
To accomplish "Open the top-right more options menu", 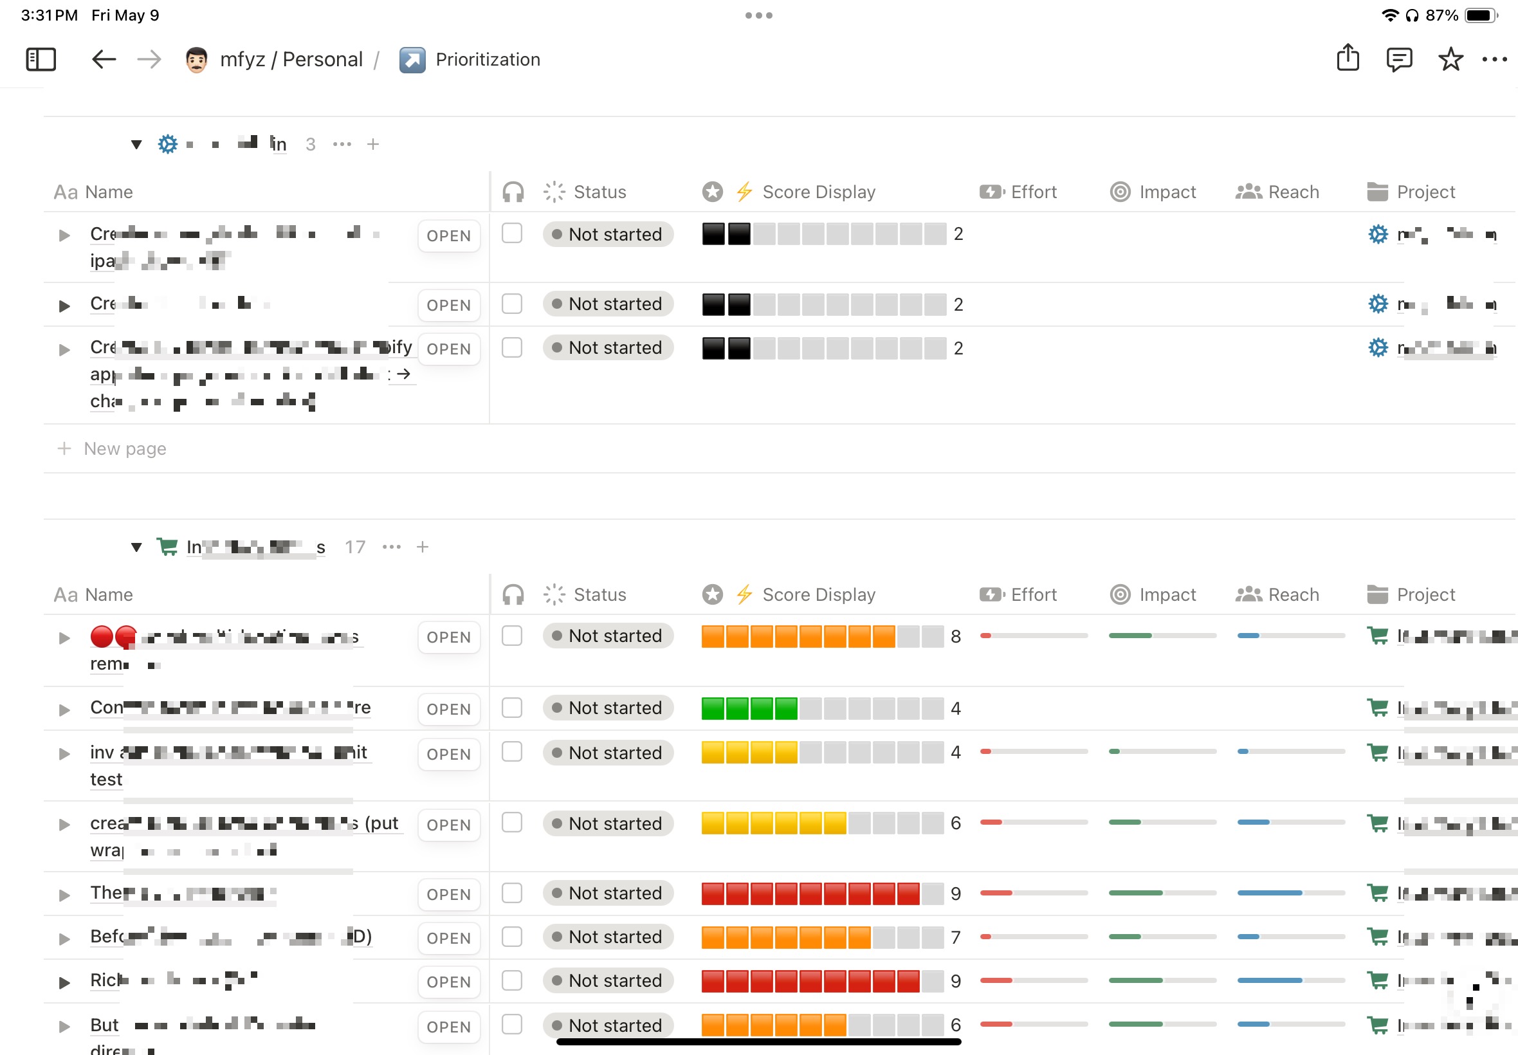I will (1495, 59).
